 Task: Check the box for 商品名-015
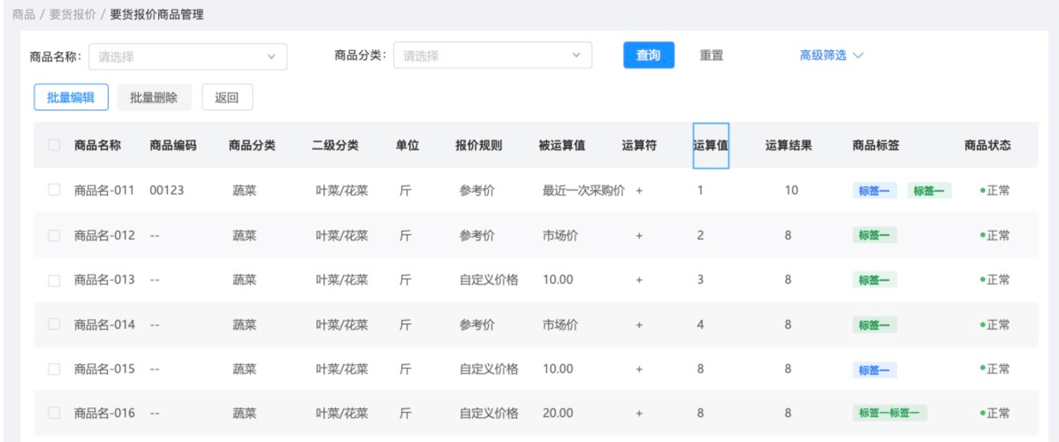point(54,369)
